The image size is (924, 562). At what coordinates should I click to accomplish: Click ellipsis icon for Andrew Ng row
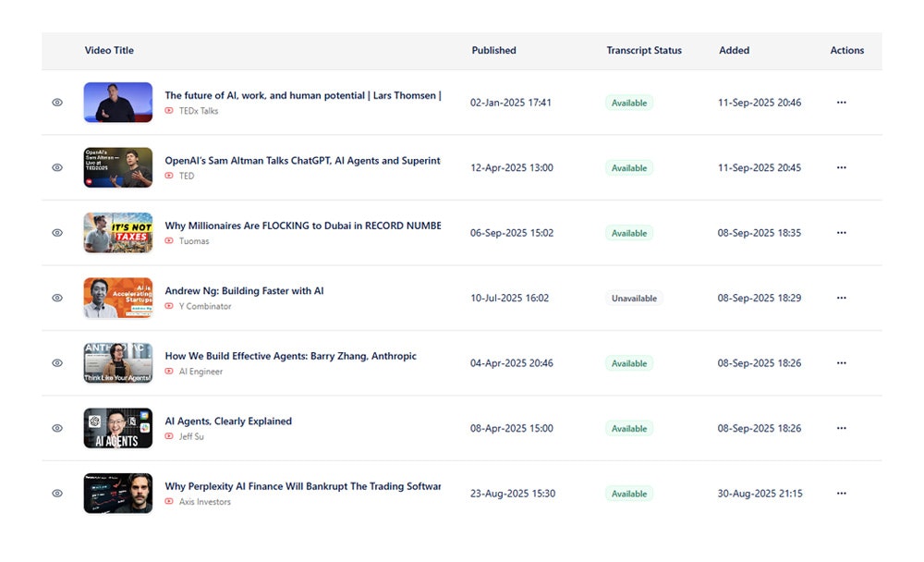tap(842, 298)
